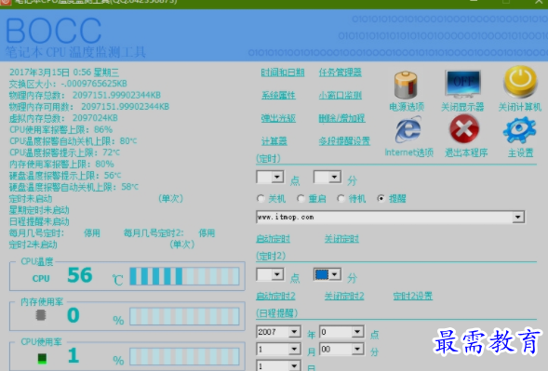Screen dimensions: 548x371
Task: Expand the 日程提醒 hour dropdown showing 0
Action: point(357,332)
